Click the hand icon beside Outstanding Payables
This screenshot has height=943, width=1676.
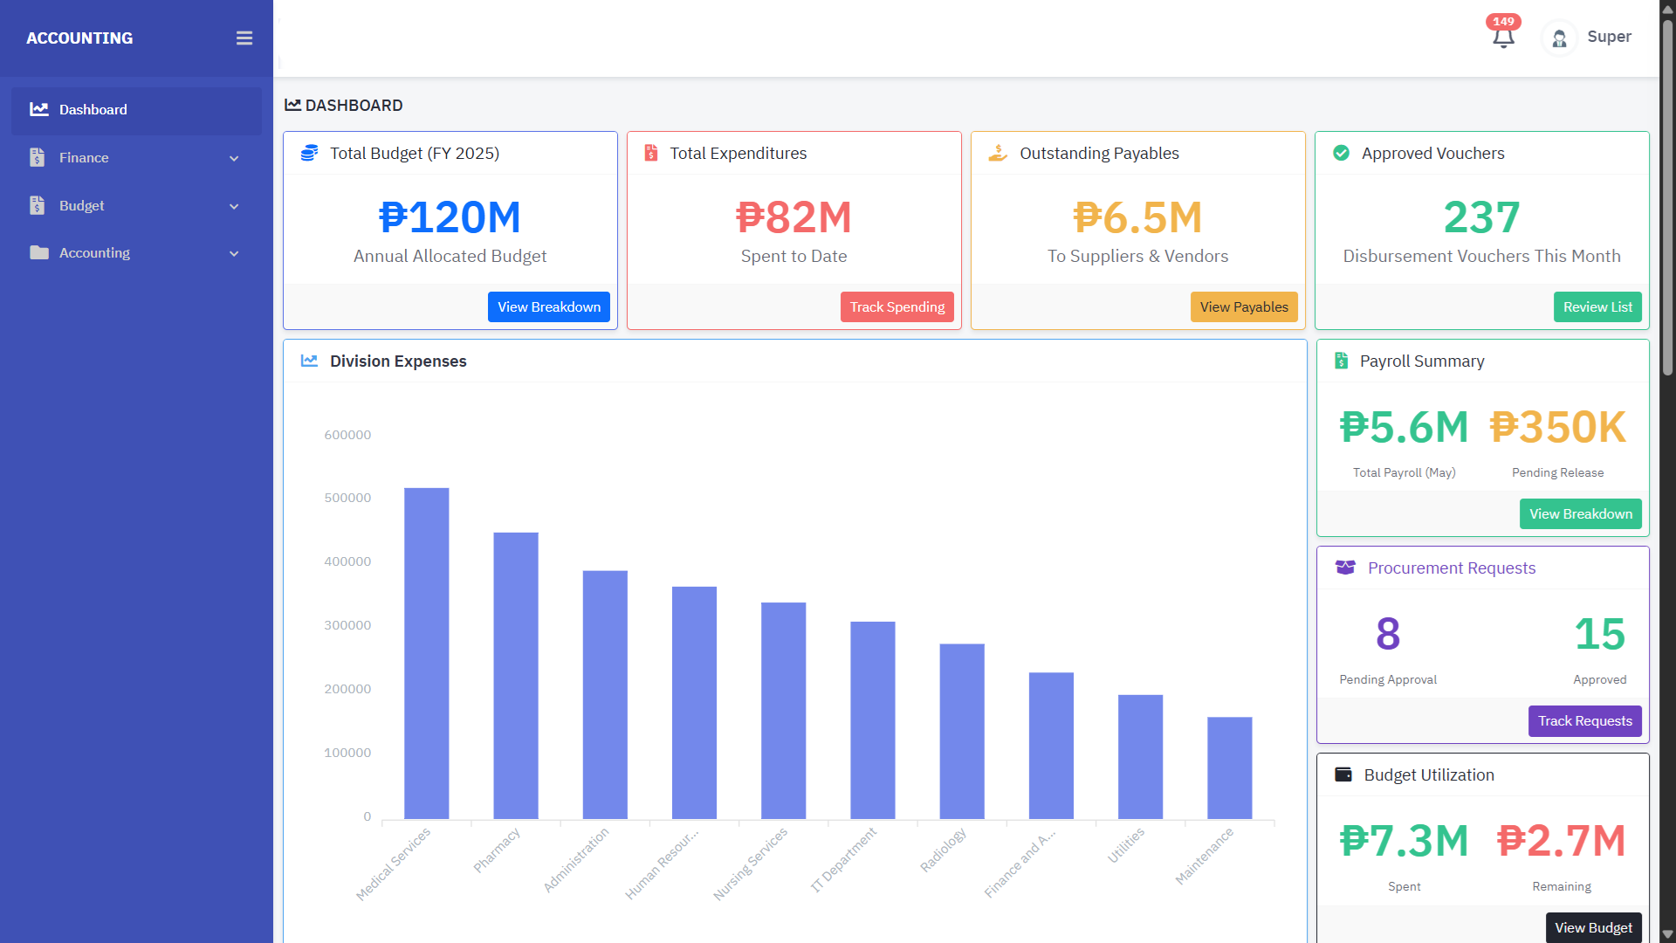(x=998, y=154)
